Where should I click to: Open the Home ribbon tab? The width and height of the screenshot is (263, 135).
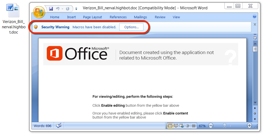(x=55, y=17)
